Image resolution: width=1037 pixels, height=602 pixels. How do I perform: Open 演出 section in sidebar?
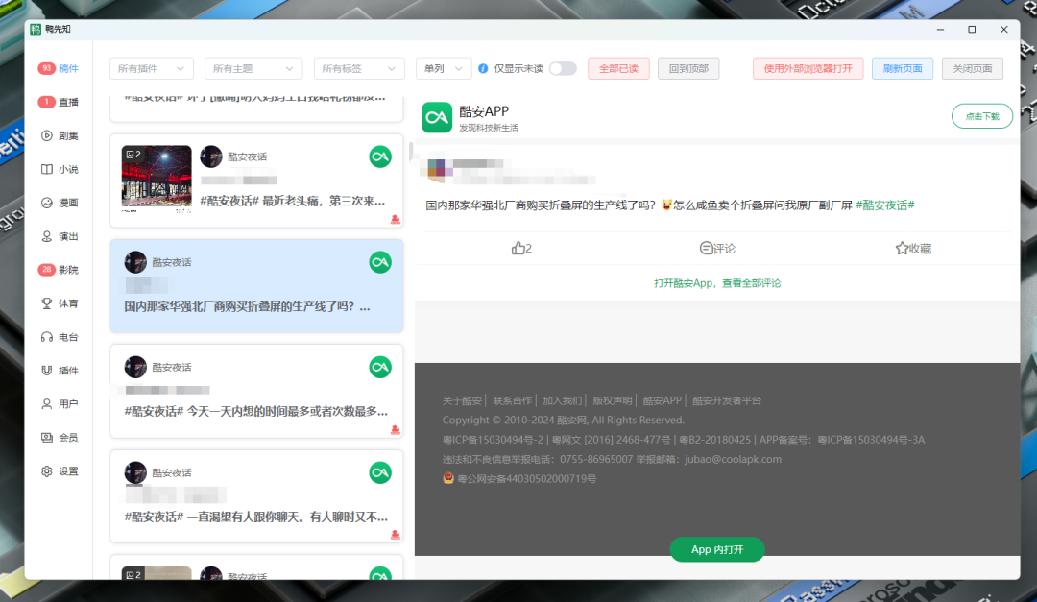(59, 236)
